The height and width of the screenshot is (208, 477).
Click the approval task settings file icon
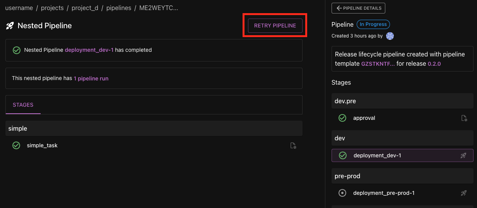464,118
